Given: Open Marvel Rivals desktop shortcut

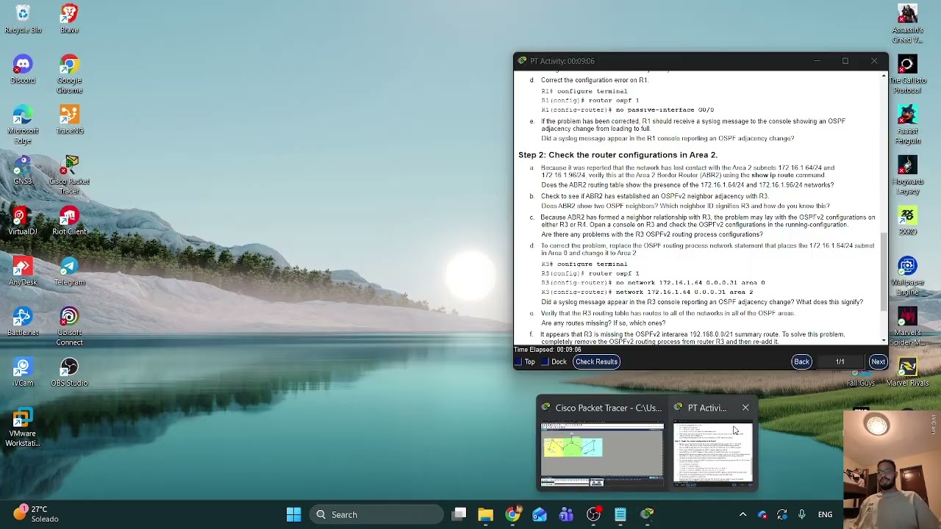Looking at the screenshot, I should [907, 373].
